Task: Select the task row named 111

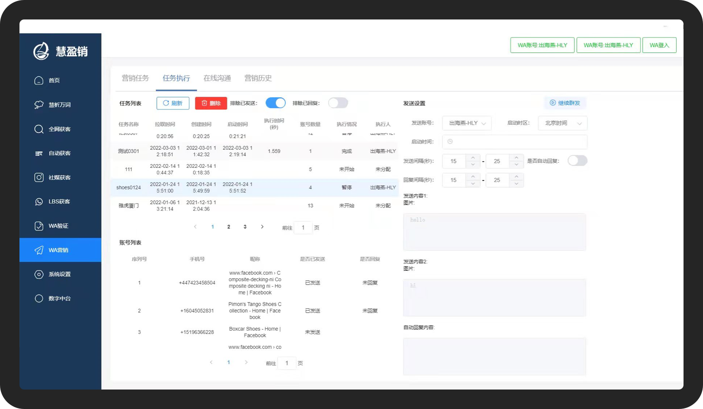Action: tap(255, 169)
